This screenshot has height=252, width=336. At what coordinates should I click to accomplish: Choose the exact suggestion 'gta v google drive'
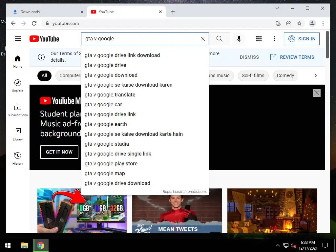145,65
